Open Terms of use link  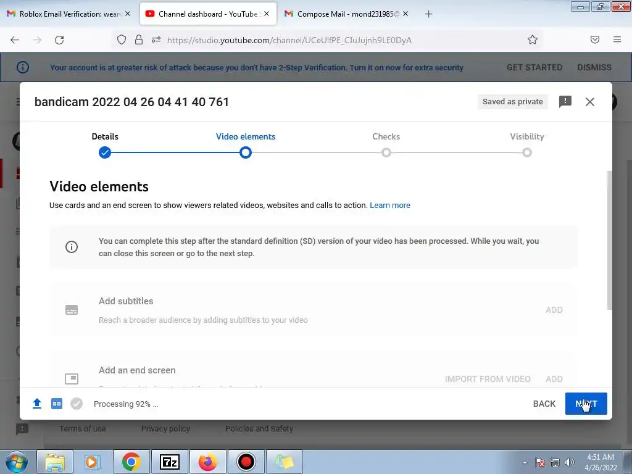click(x=83, y=428)
